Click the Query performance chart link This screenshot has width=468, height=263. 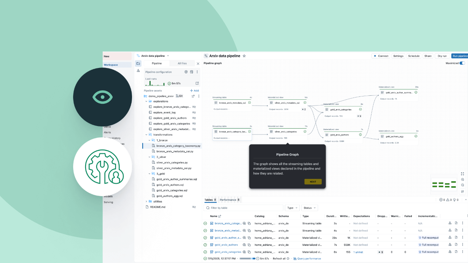(307, 259)
